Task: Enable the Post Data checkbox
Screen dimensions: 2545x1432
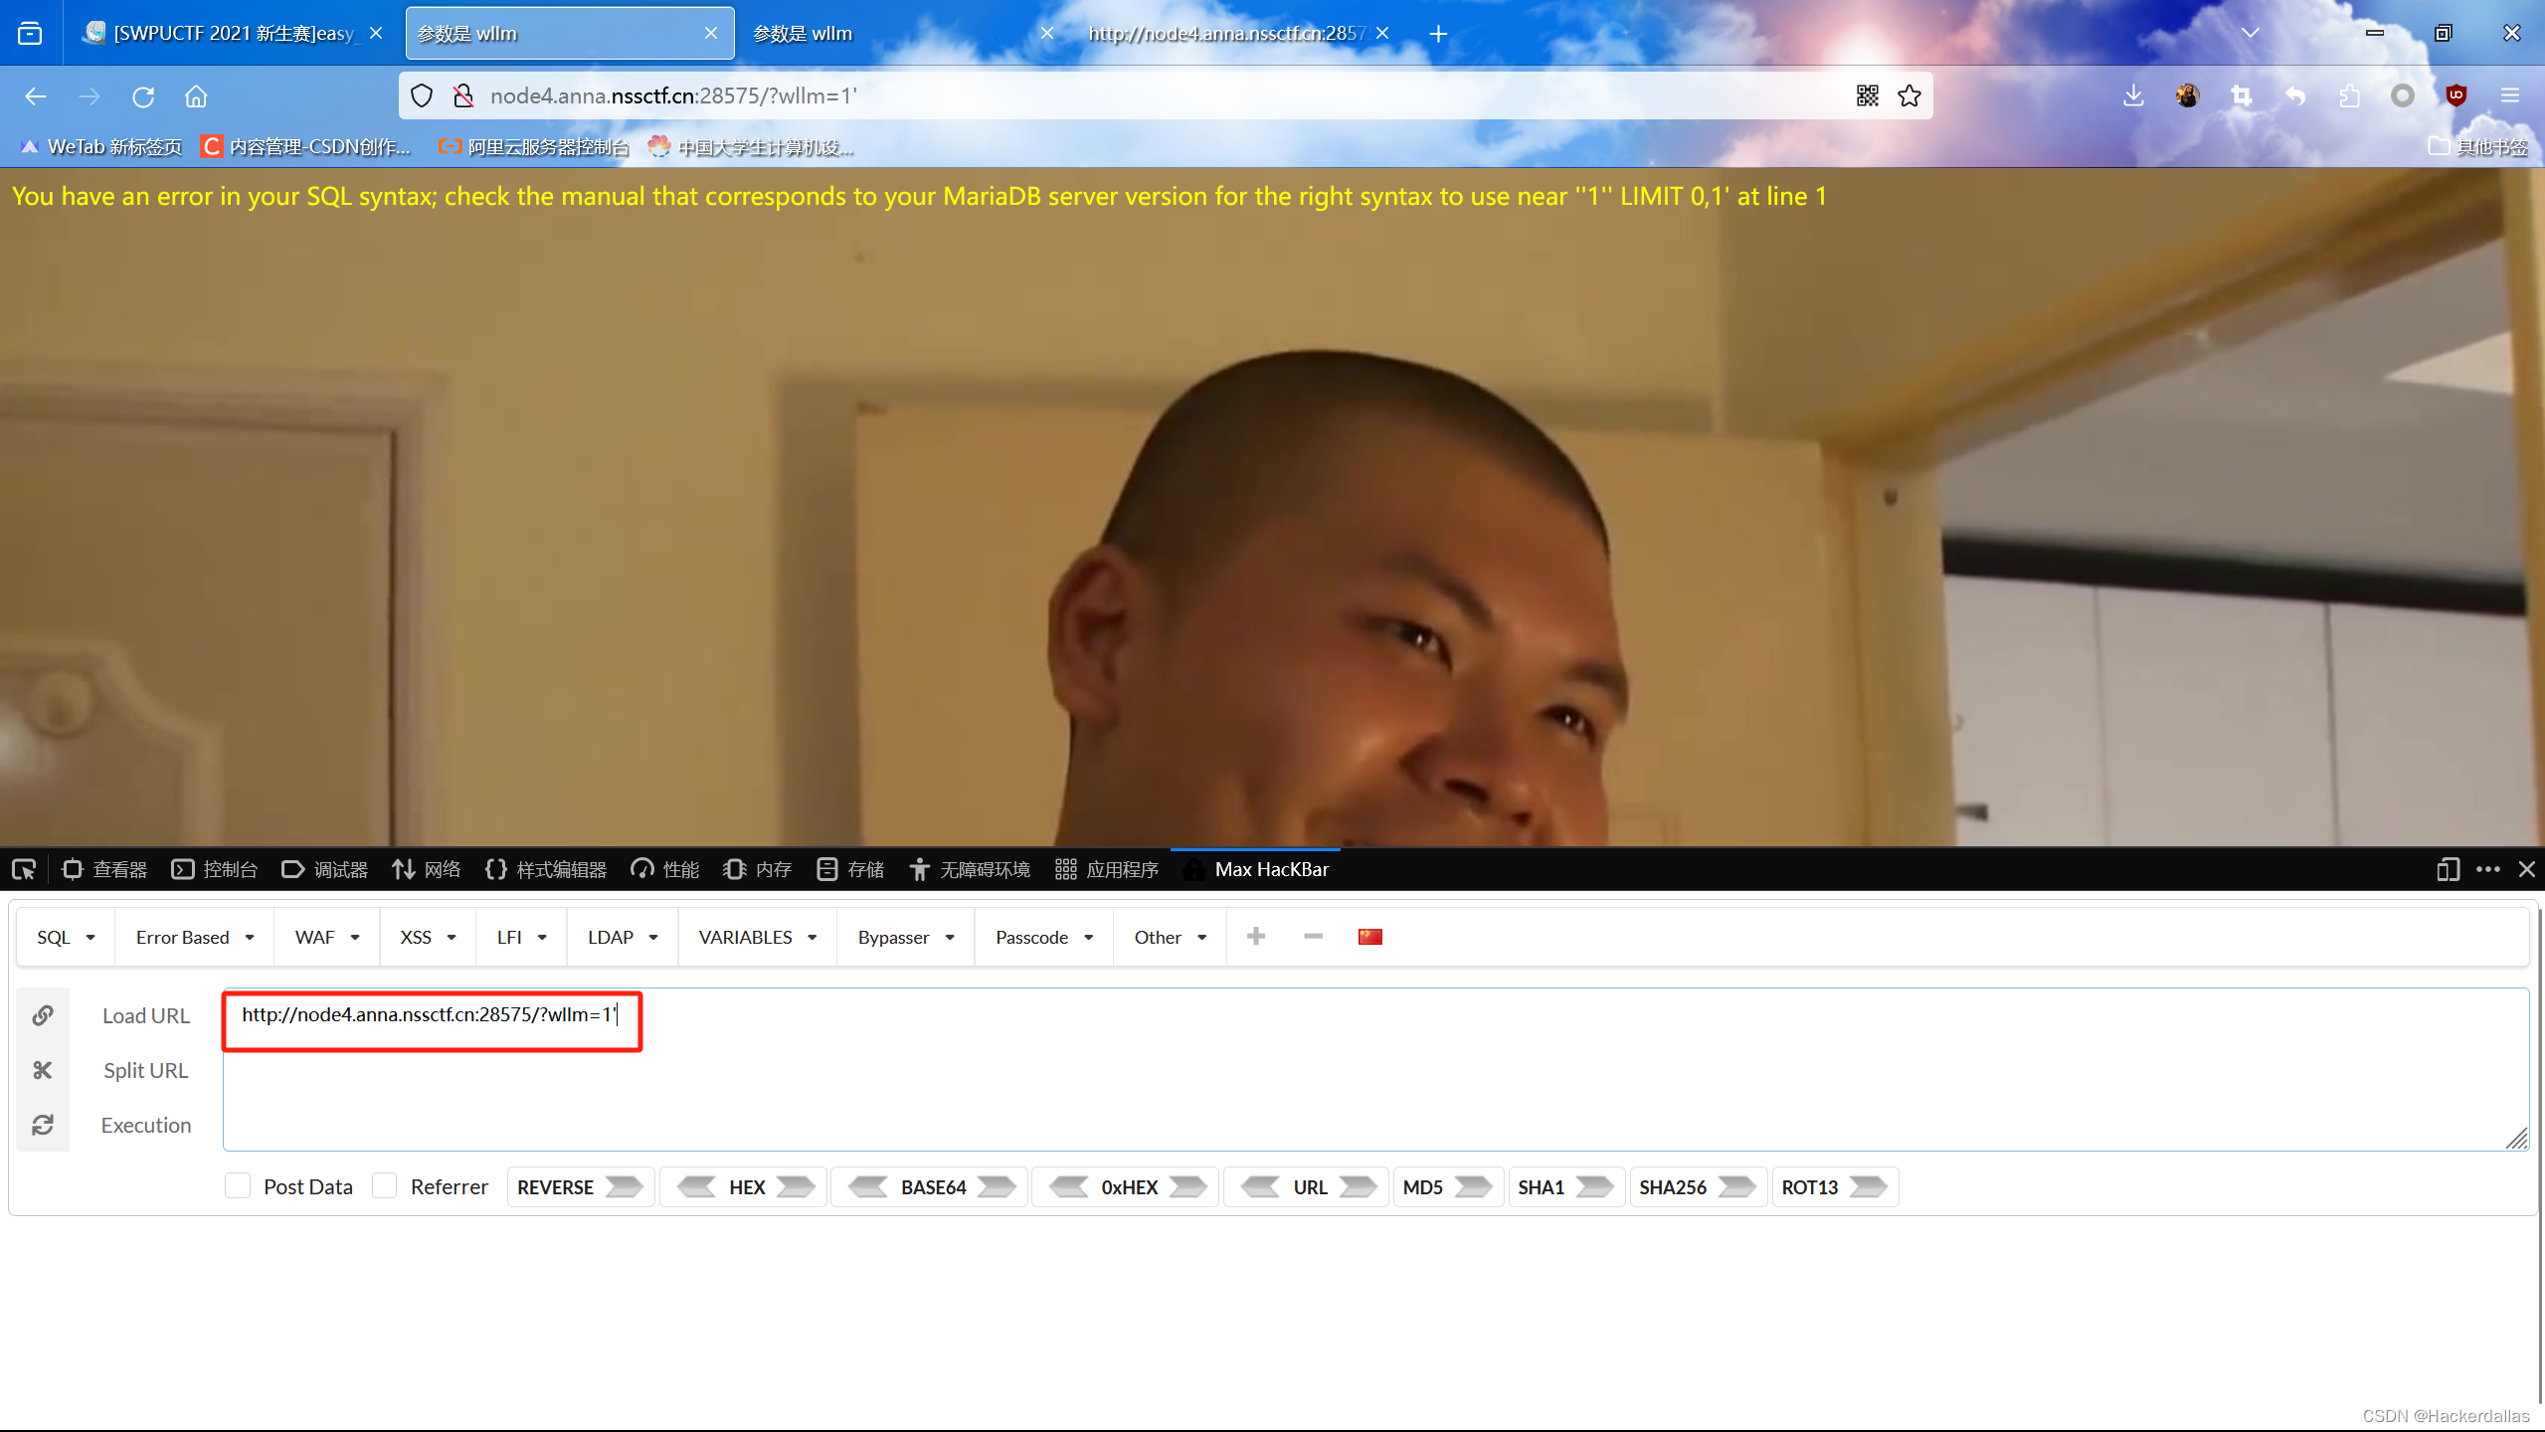Action: (238, 1185)
